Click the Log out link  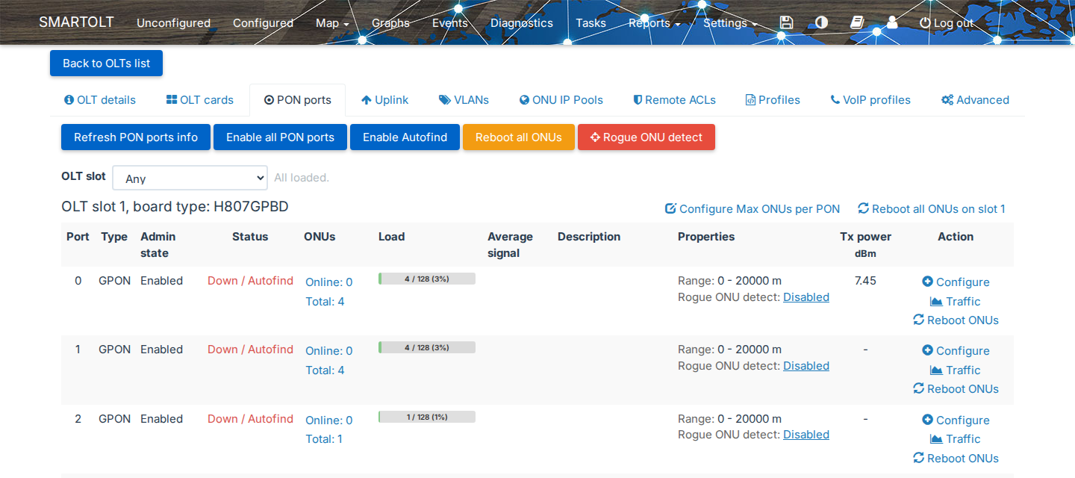click(947, 23)
